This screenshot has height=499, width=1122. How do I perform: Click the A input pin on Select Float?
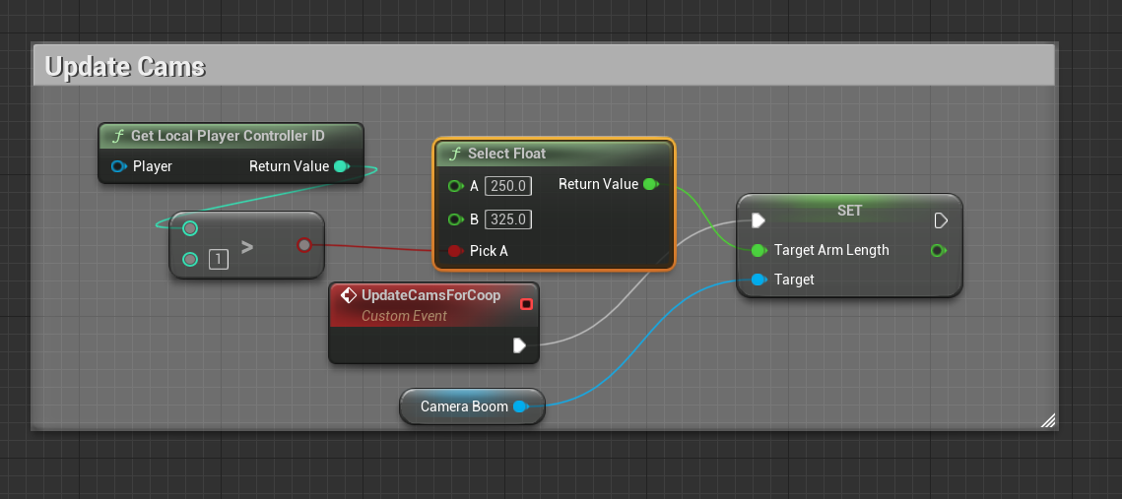tap(455, 187)
